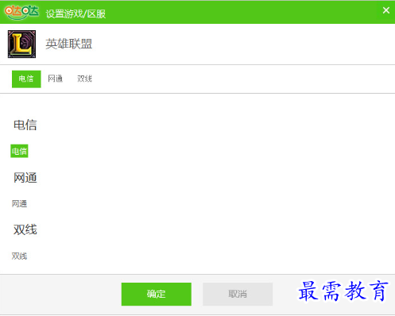Switch to the 网通 tab

(x=55, y=79)
